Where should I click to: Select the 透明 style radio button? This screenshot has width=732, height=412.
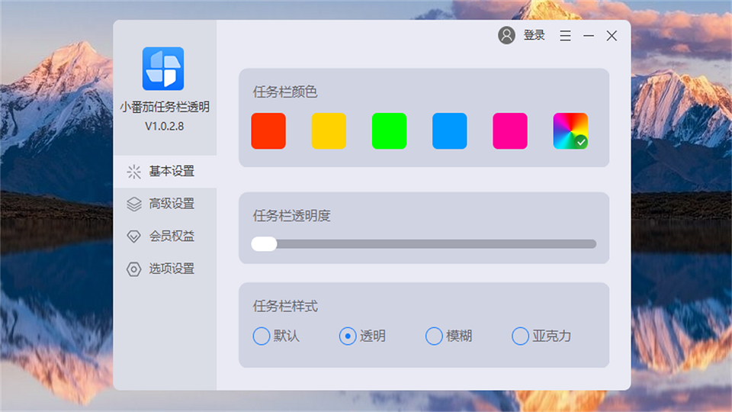348,336
